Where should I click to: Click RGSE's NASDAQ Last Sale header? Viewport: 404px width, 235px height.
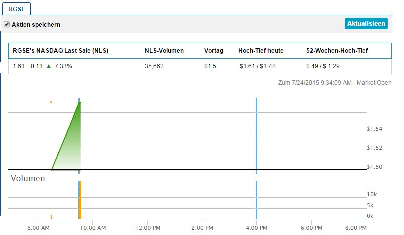[x=60, y=51]
